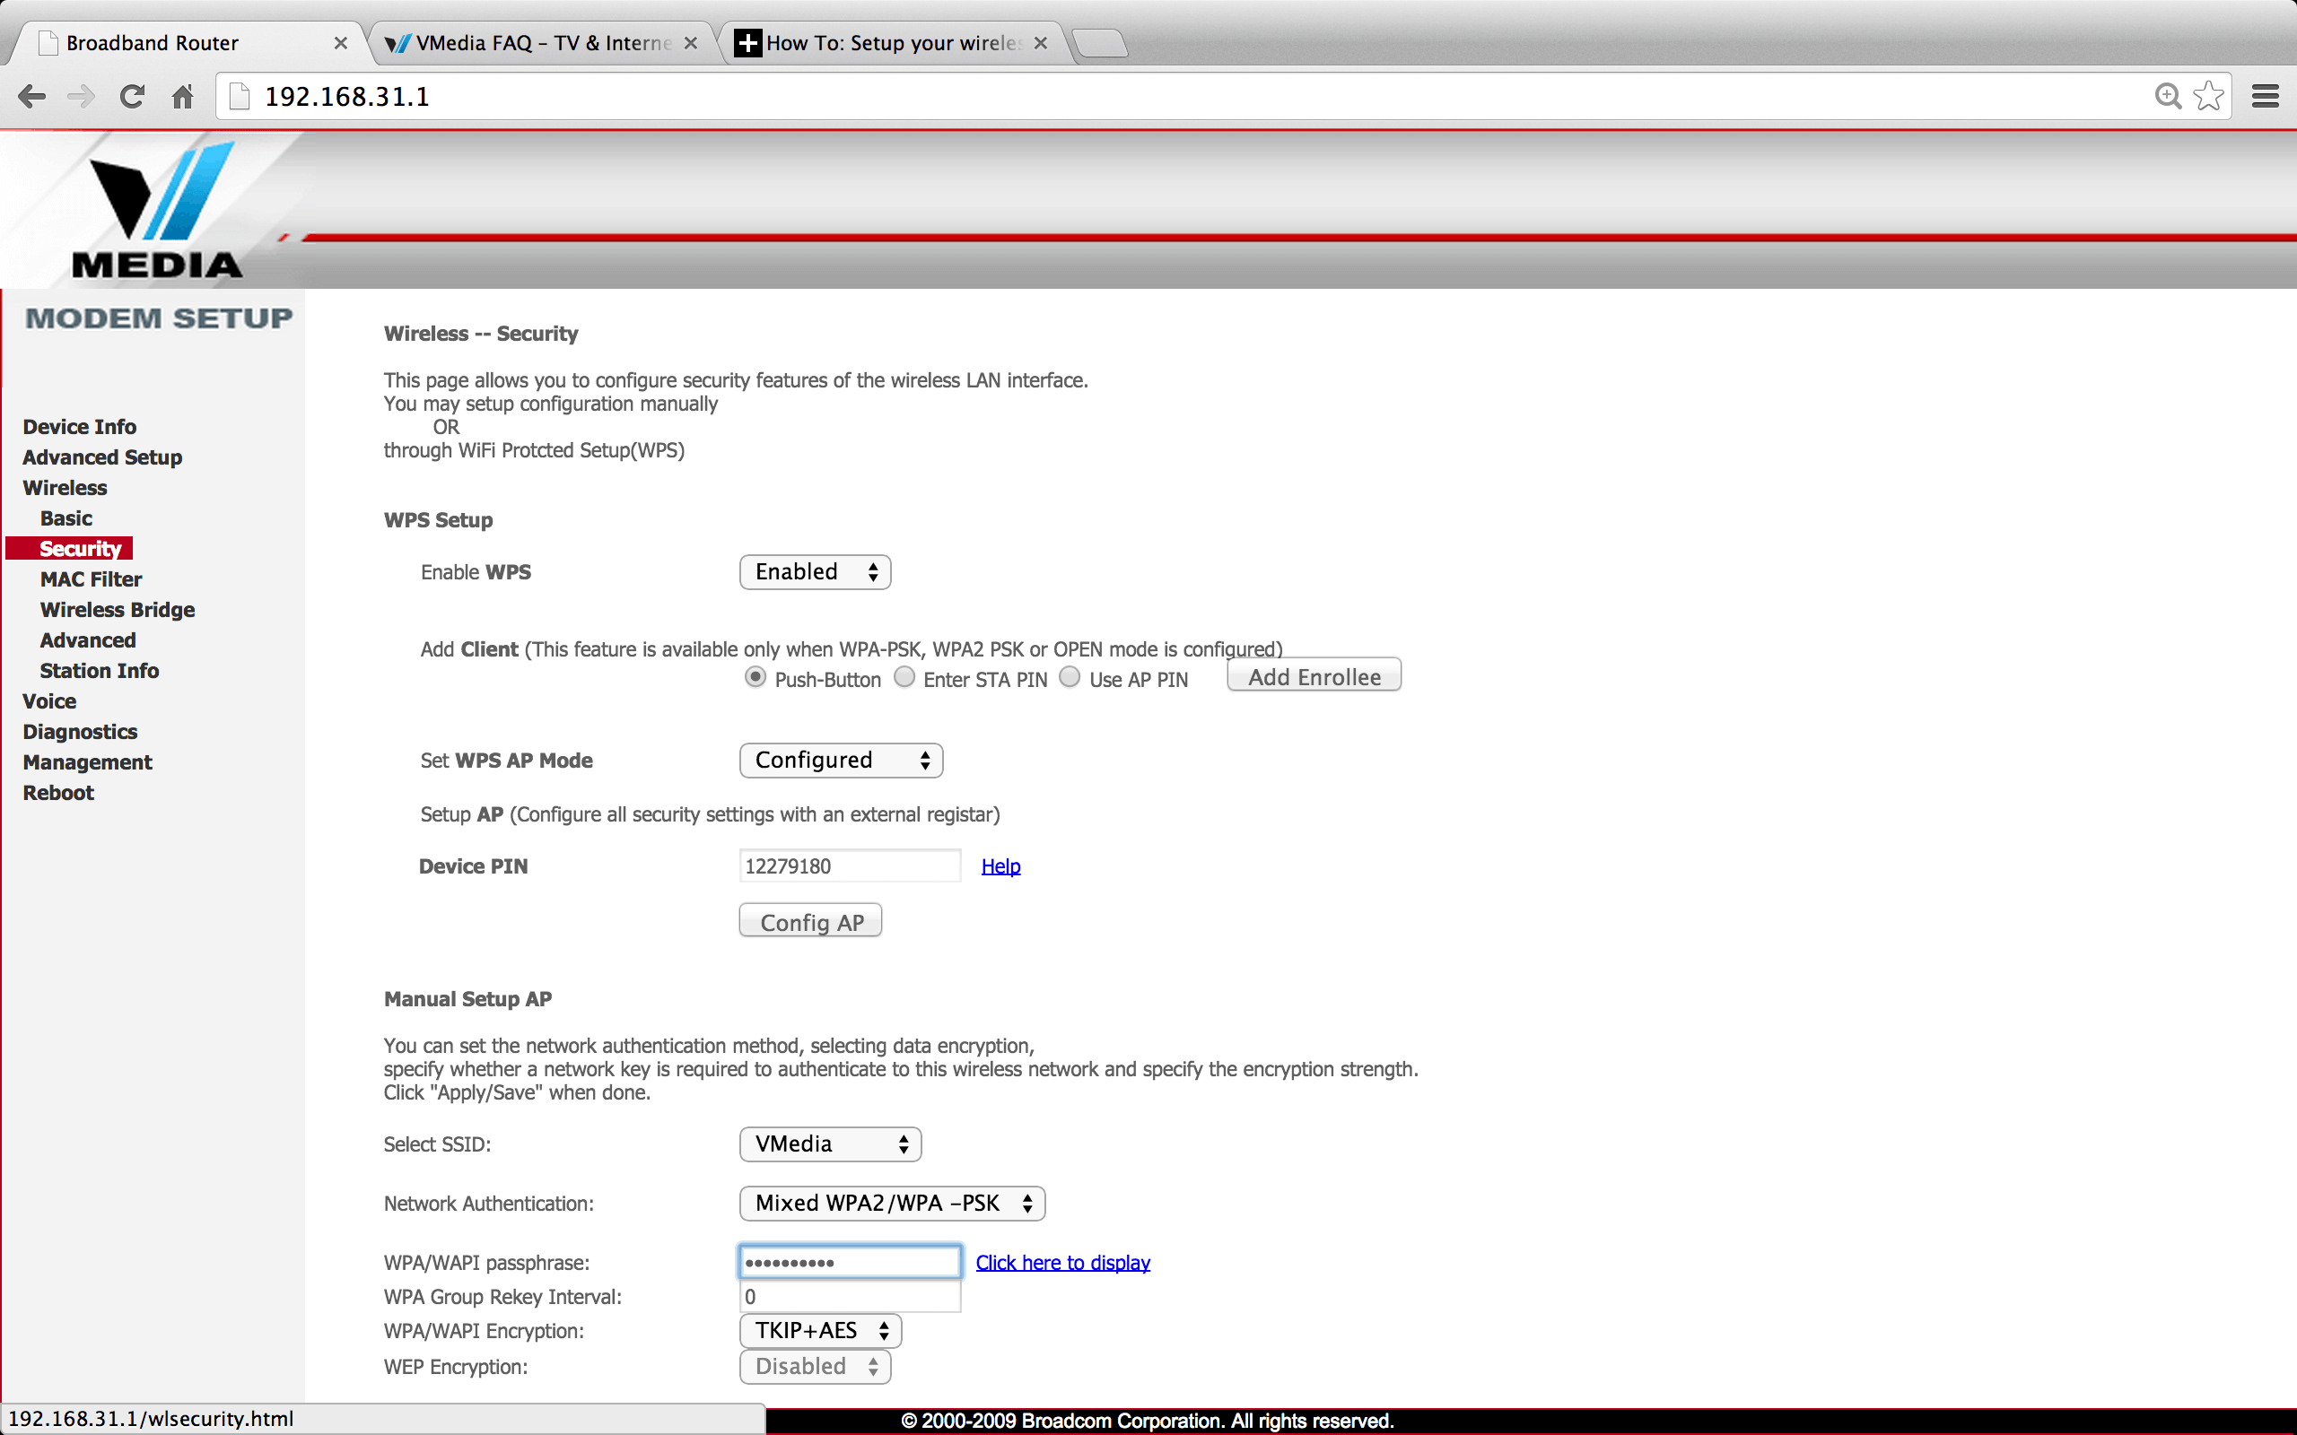This screenshot has width=2297, height=1435.
Task: Expand the Network Authentication dropdown
Action: [x=891, y=1204]
